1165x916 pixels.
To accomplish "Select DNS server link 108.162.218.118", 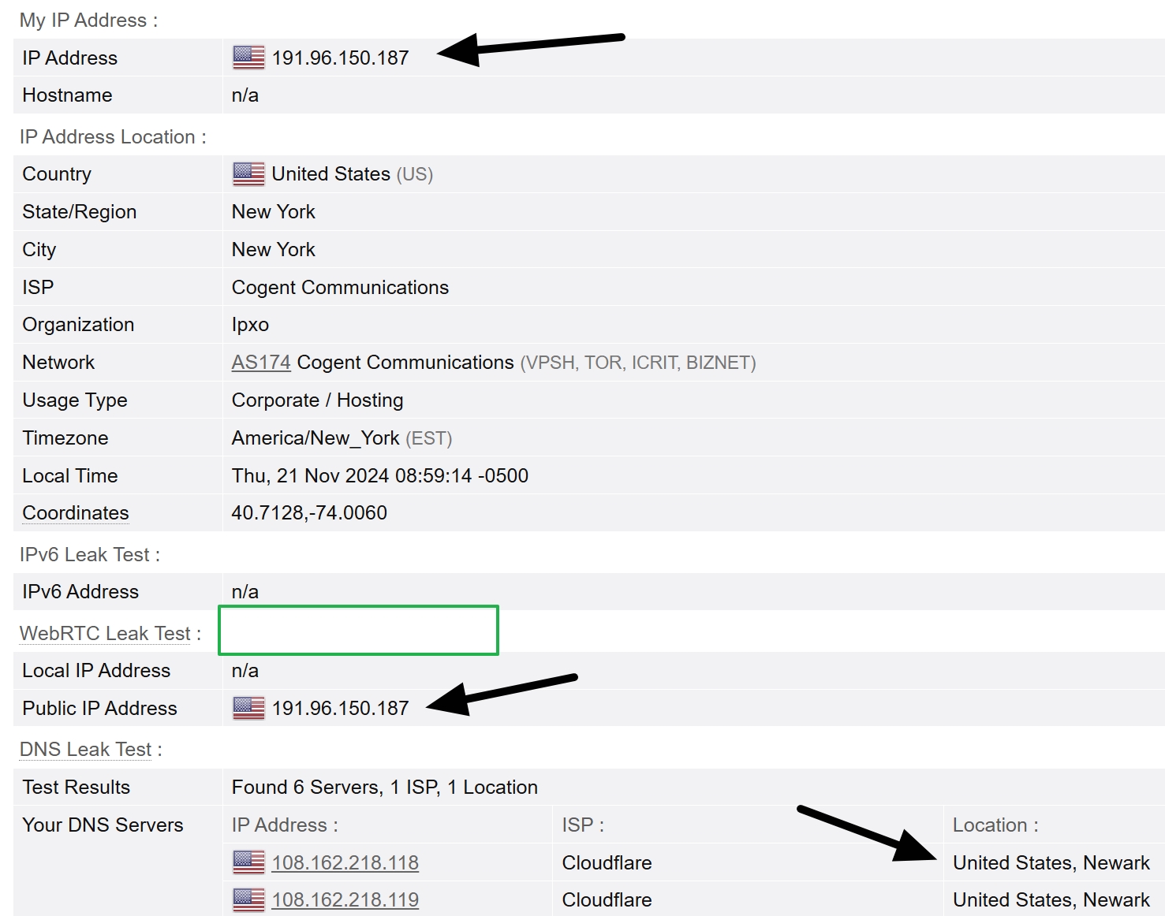I will 345,862.
